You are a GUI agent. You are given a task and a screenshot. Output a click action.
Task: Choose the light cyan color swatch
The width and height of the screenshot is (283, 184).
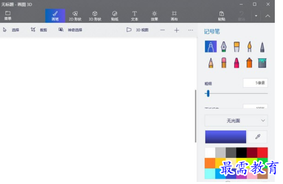[x=210, y=174]
